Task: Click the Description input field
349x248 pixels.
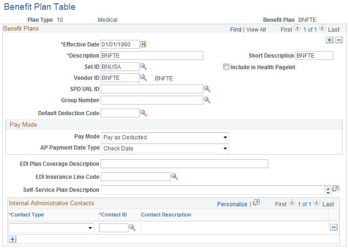Action: (x=152, y=55)
